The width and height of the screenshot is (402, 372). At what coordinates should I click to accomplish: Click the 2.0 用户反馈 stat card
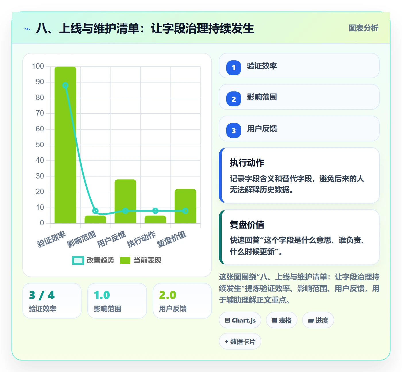click(x=182, y=301)
